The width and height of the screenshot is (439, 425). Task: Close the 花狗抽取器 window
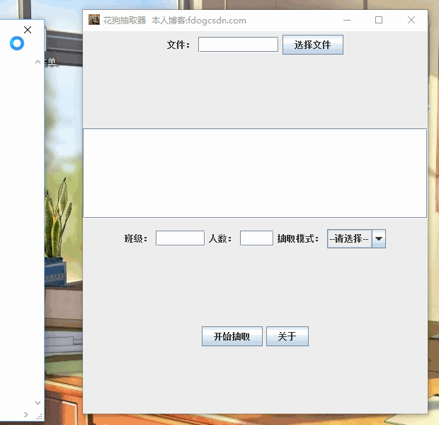tap(411, 20)
